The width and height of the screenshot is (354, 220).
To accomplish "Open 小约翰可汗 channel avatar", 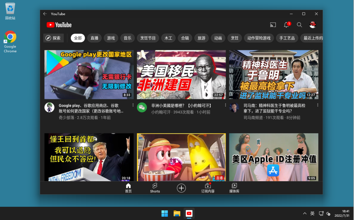I will [142, 108].
